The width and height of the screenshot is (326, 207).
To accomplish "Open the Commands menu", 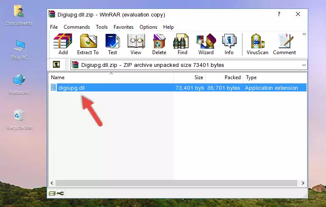I will [77, 27].
